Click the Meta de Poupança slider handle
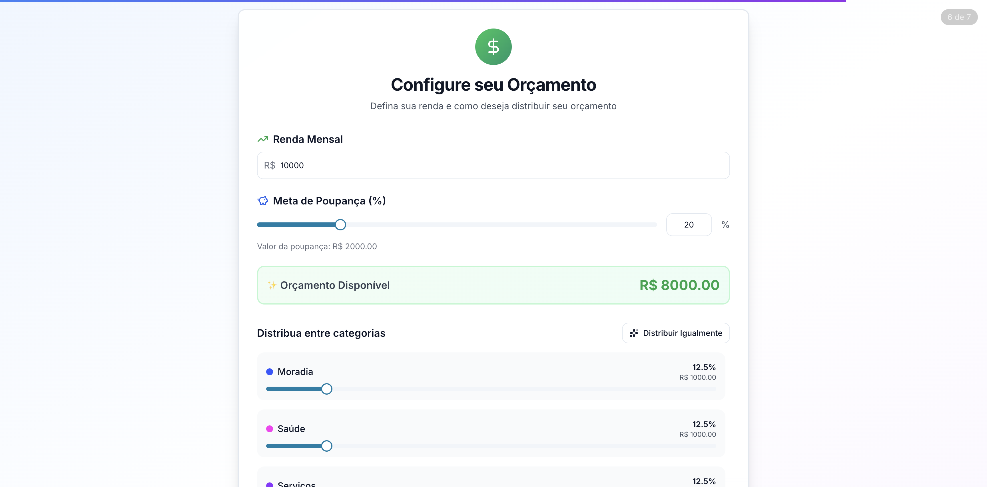 [x=340, y=225]
